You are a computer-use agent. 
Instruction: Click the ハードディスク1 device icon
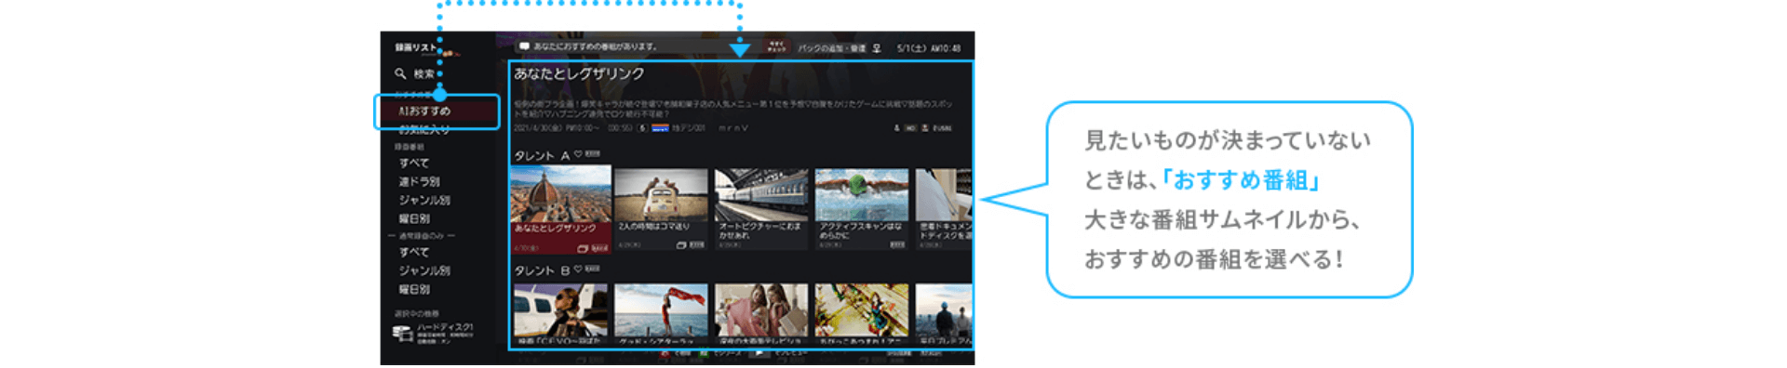click(x=402, y=334)
